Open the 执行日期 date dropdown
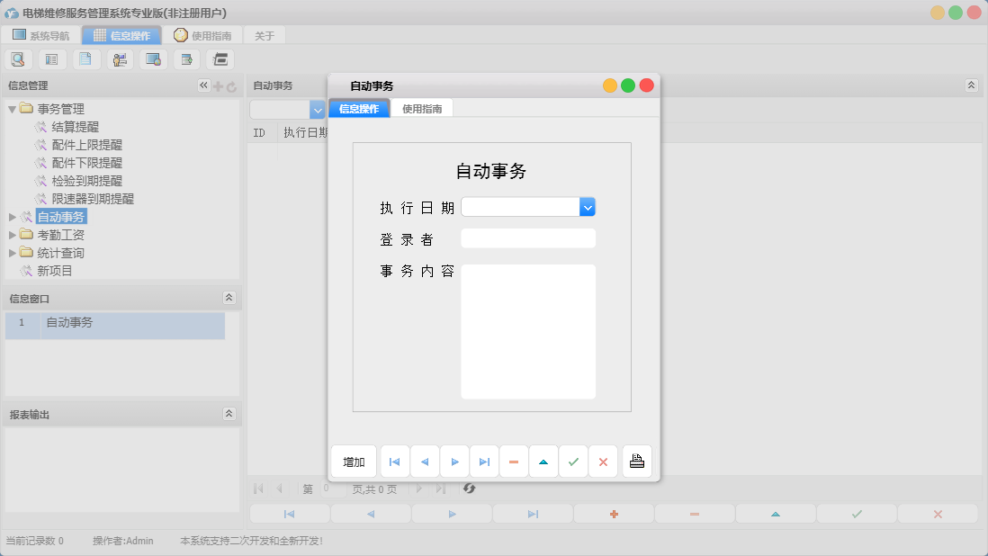Image resolution: width=988 pixels, height=556 pixels. (588, 206)
